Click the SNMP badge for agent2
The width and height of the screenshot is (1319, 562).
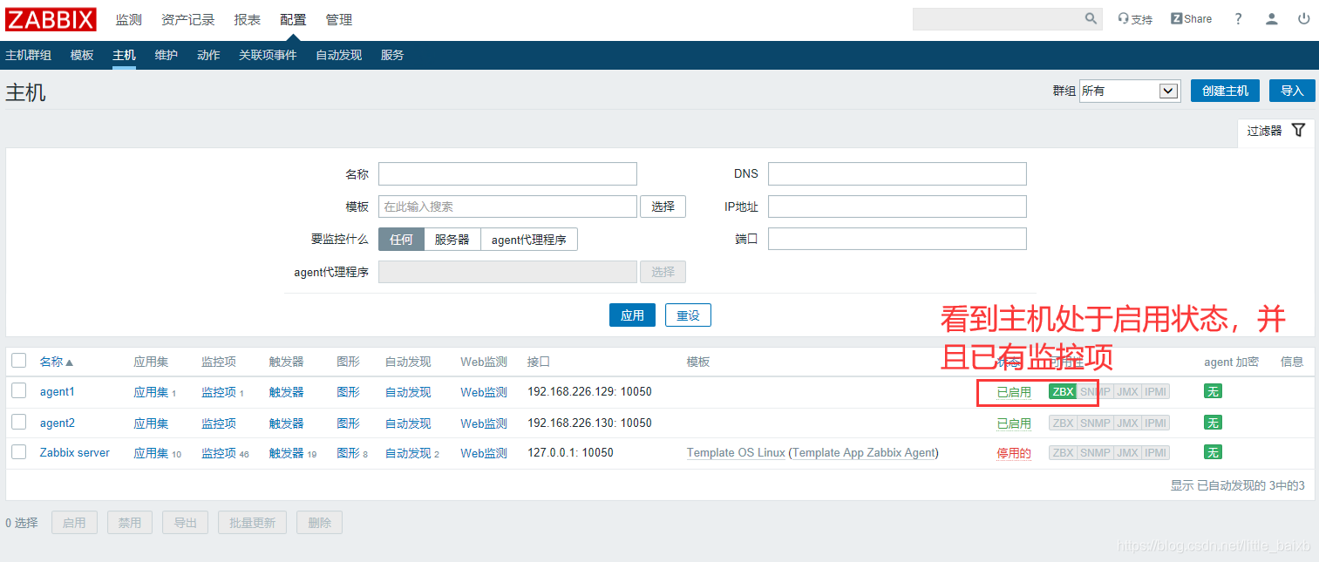click(1095, 423)
